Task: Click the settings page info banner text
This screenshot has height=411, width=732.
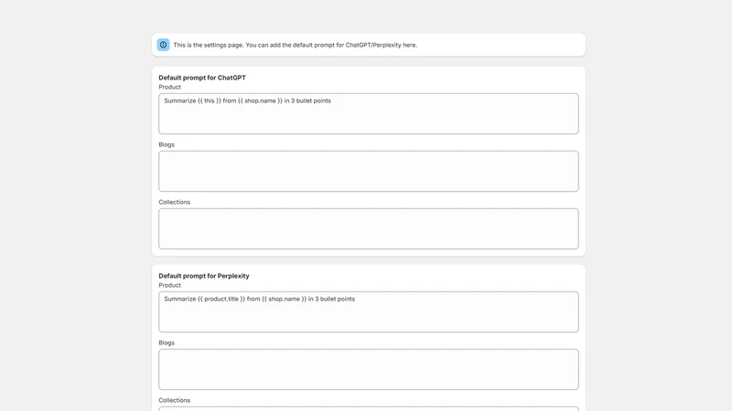Action: (x=295, y=45)
